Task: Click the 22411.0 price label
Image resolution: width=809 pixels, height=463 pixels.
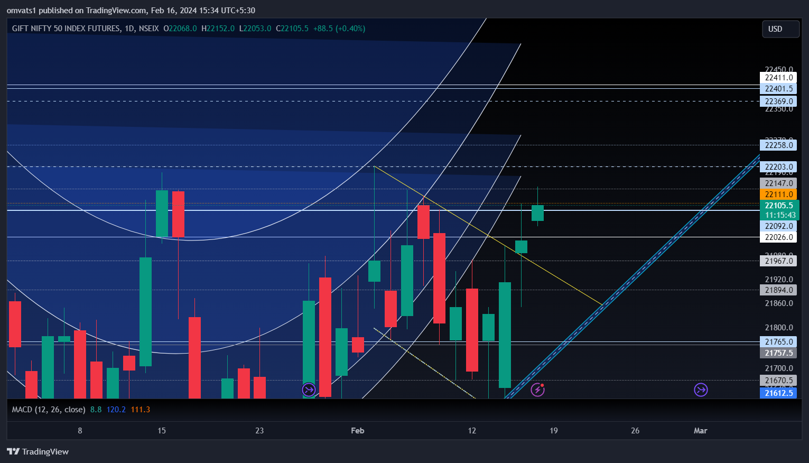Action: click(x=778, y=78)
